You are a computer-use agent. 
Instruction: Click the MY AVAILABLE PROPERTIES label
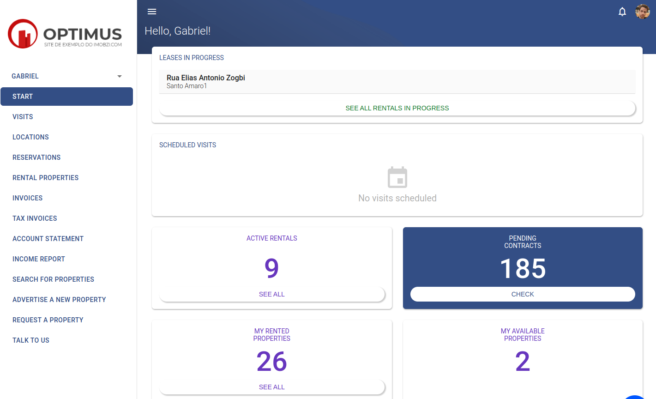click(523, 335)
